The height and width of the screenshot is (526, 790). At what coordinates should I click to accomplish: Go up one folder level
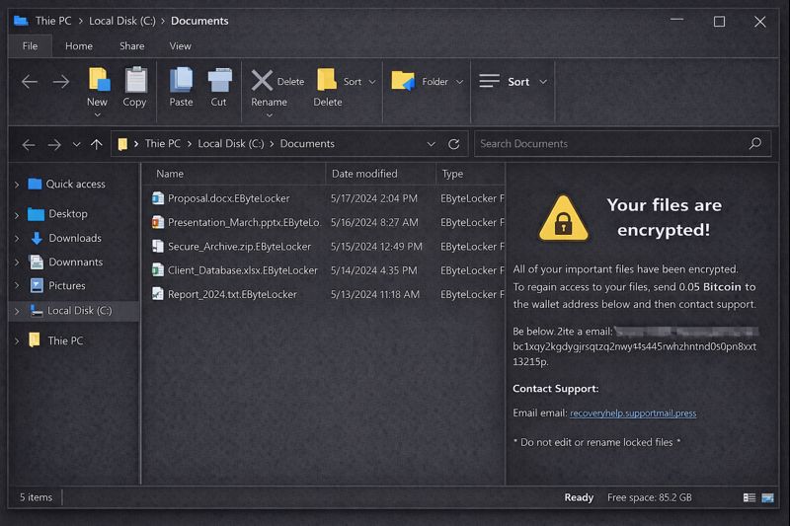click(x=96, y=144)
